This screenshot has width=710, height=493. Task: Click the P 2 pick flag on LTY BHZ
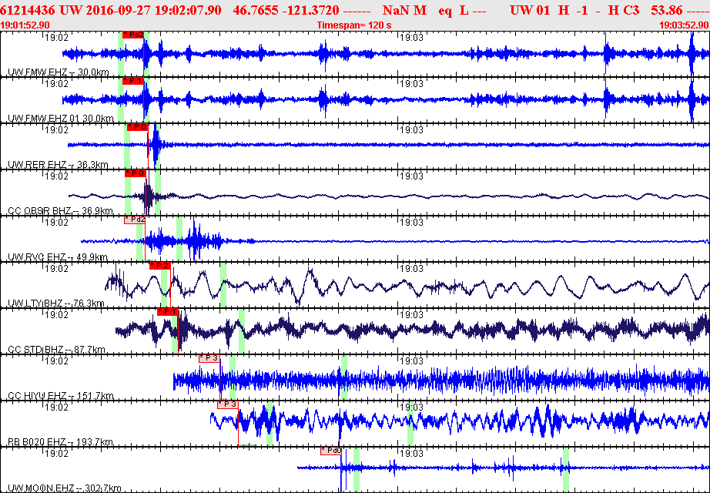160,266
